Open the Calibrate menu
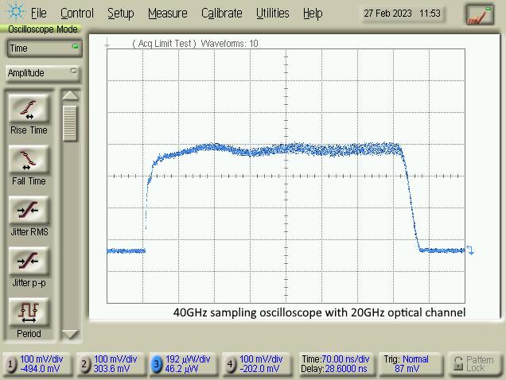 [x=221, y=14]
